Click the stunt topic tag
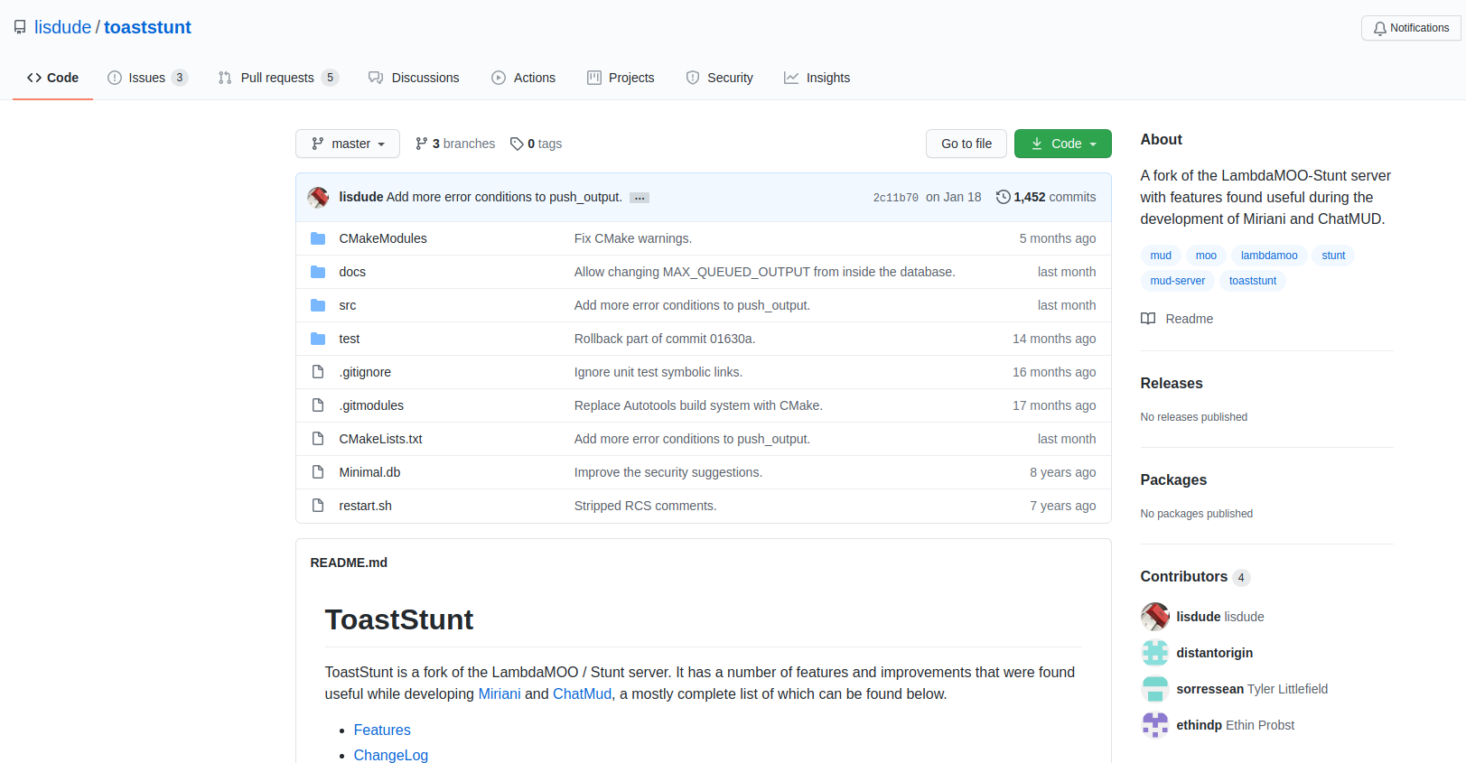Viewport: 1466px width, 763px height. (1333, 256)
